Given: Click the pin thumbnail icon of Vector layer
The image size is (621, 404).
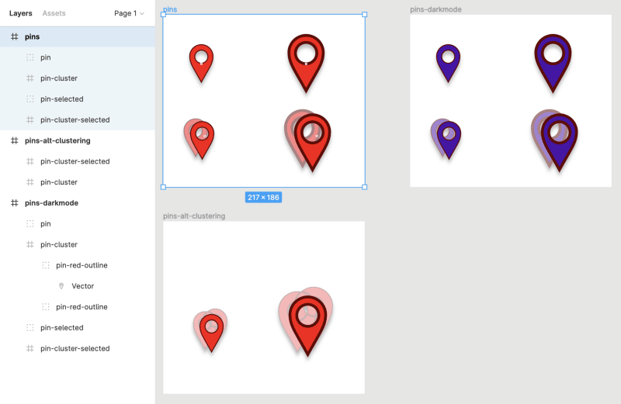Looking at the screenshot, I should tap(61, 286).
